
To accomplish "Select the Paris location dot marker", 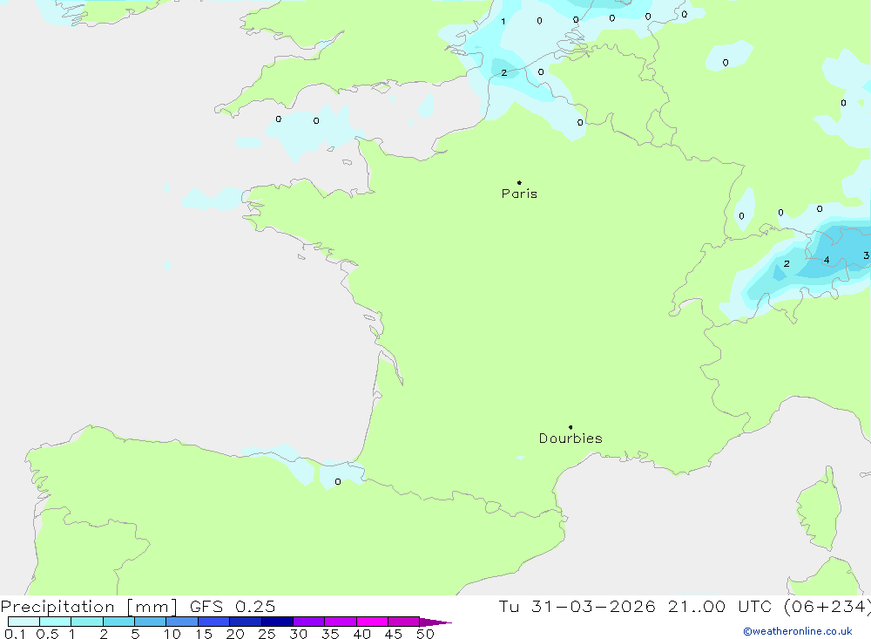I will click(x=519, y=182).
